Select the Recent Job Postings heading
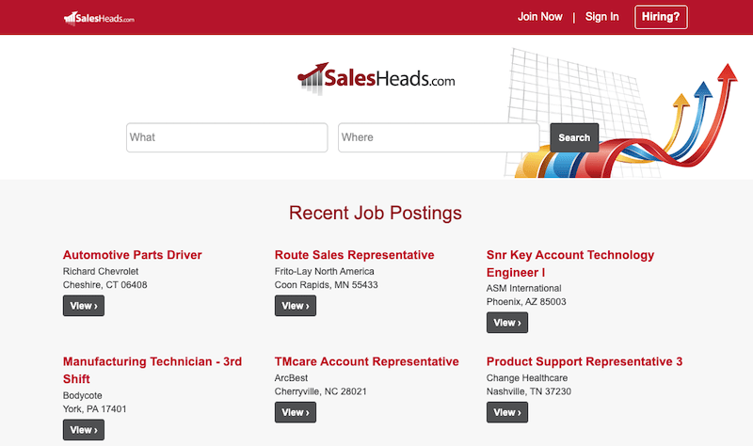The height and width of the screenshot is (446, 753). (375, 213)
